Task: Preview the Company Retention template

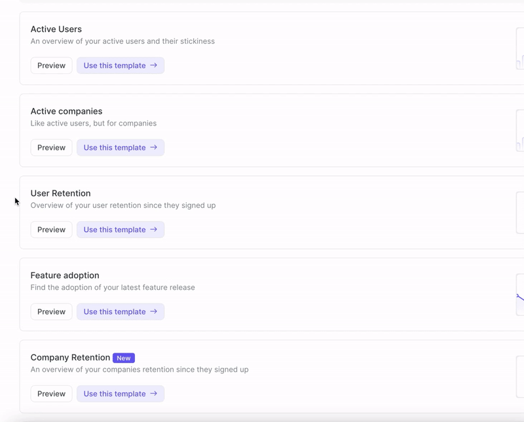Action: pos(51,394)
